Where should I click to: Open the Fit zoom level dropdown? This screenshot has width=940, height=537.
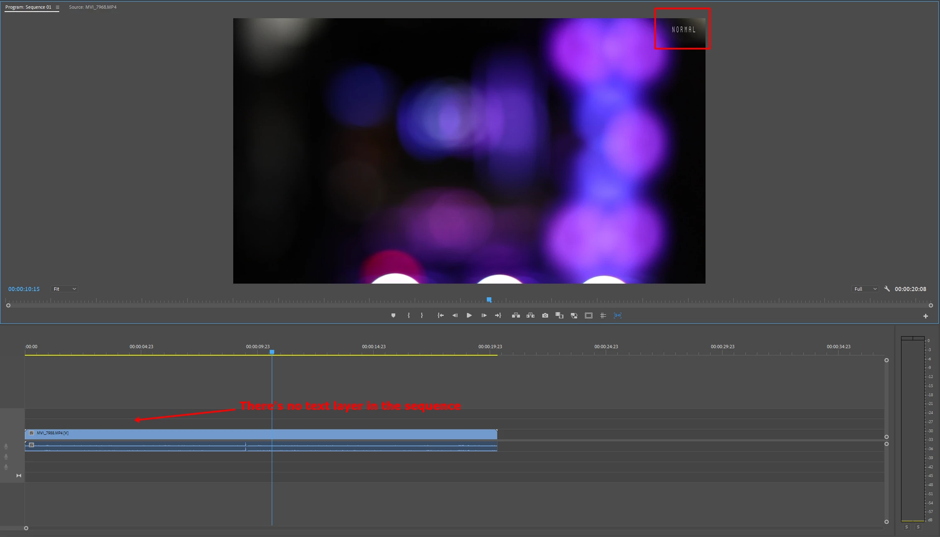coord(65,289)
